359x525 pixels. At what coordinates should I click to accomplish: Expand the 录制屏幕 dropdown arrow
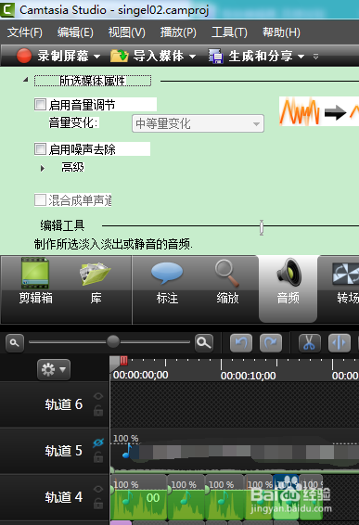[96, 57]
